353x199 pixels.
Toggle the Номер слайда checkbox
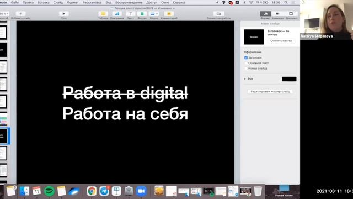(x=246, y=69)
